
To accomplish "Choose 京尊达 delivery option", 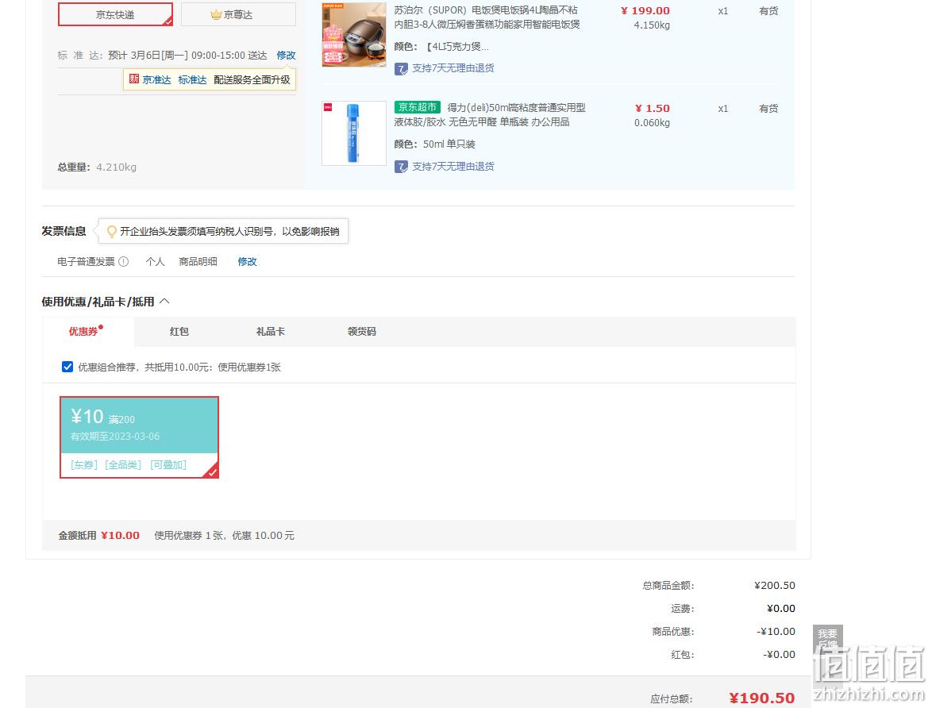I will 238,14.
